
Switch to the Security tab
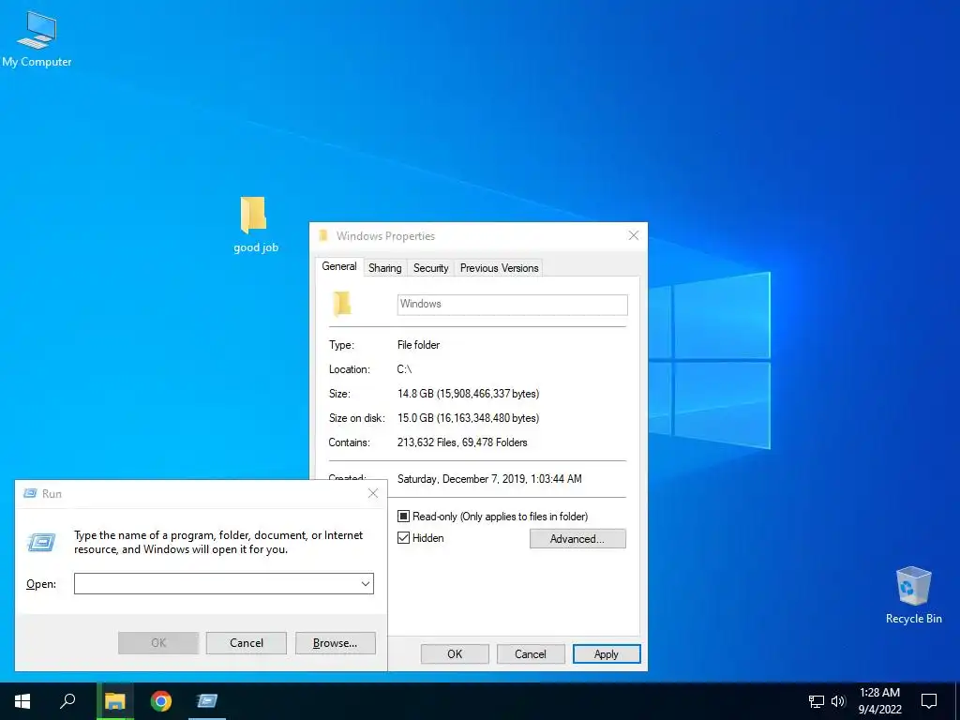coord(431,268)
